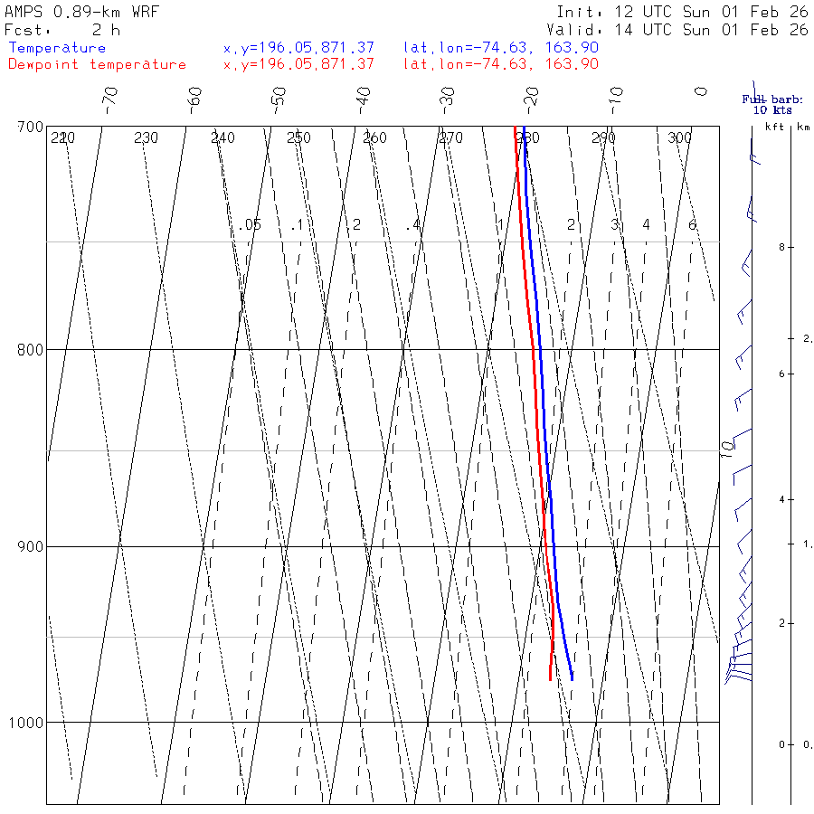
Task: Click the 800 pressure level label
Action: (x=30, y=350)
